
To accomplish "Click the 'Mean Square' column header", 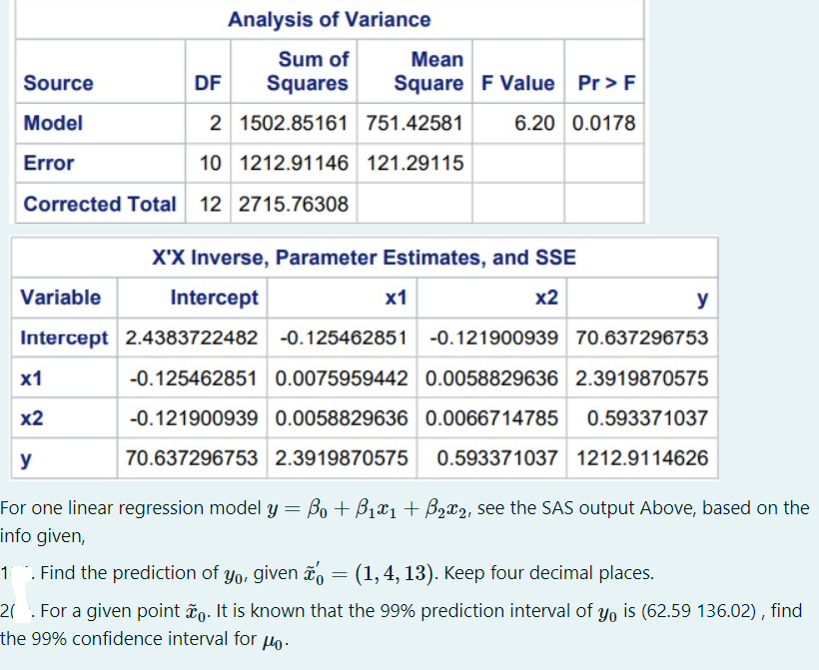I will (428, 71).
